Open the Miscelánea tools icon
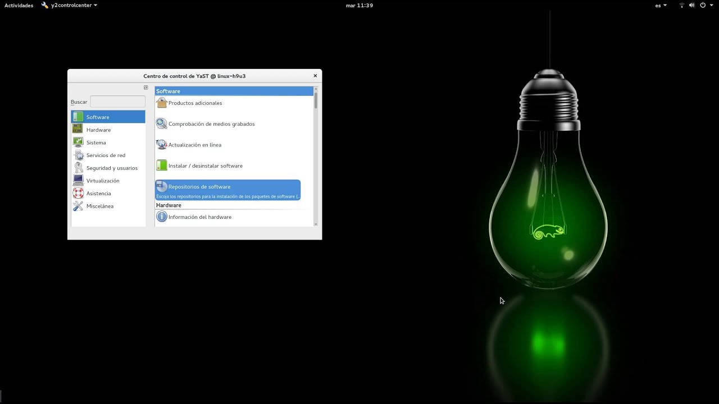 tap(78, 206)
